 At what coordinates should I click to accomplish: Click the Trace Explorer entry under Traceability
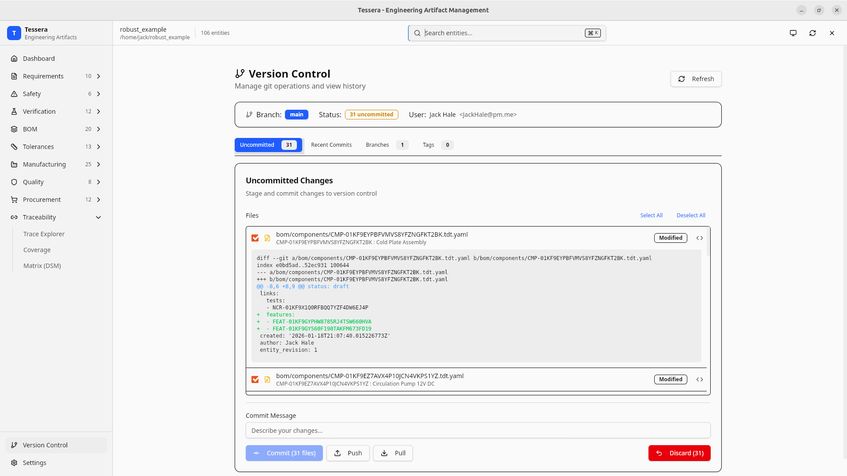(x=44, y=234)
